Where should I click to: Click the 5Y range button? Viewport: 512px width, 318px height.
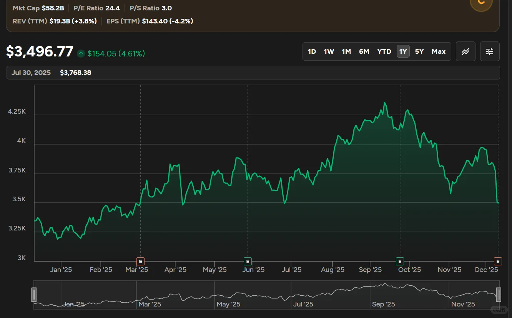coord(419,51)
